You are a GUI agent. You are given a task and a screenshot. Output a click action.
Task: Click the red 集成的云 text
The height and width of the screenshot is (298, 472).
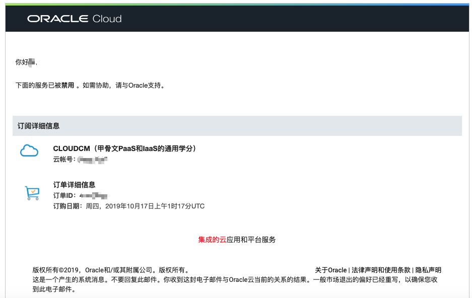[212, 240]
